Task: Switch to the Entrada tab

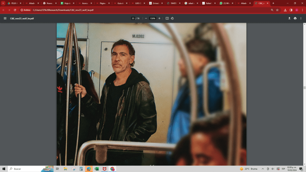Action: 156,3
